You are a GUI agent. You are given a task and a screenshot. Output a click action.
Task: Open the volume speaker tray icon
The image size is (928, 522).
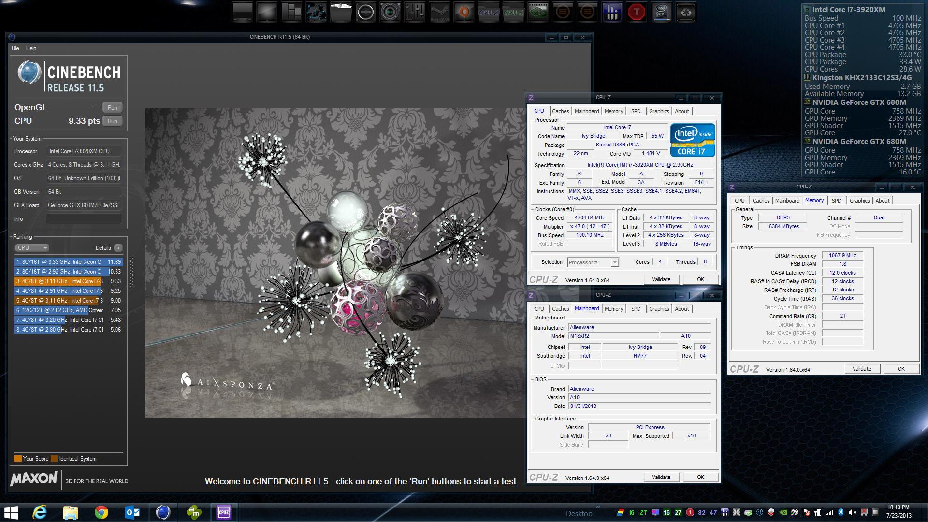click(852, 513)
